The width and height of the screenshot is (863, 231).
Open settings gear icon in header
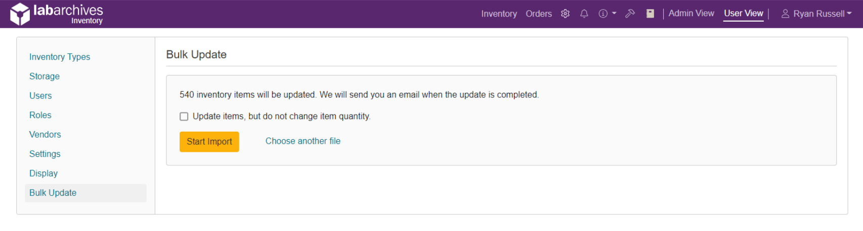pyautogui.click(x=565, y=14)
